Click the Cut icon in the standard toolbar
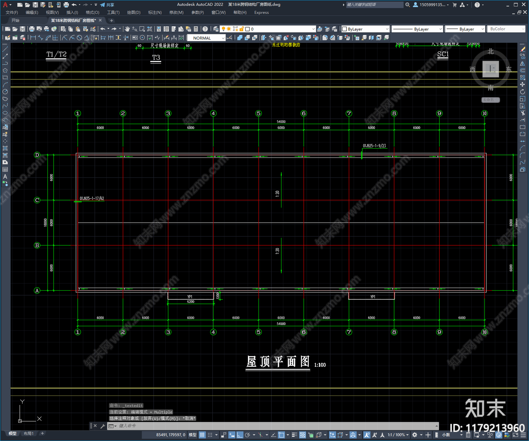Image resolution: width=529 pixels, height=441 pixels. (x=63, y=29)
